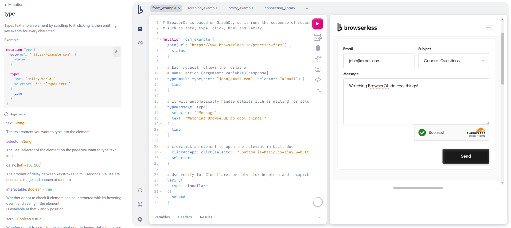Viewport: 511px width, 228px height.
Task: Open the browser dev tools wrench icon
Action: pyautogui.click(x=318, y=38)
